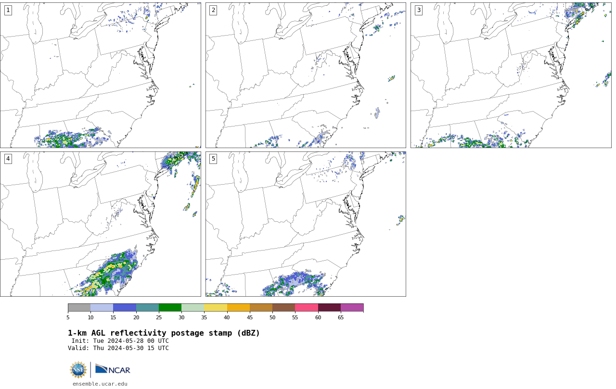Open ensemble member 1 map panel
Viewport: 616px width, 389px height.
(100, 75)
